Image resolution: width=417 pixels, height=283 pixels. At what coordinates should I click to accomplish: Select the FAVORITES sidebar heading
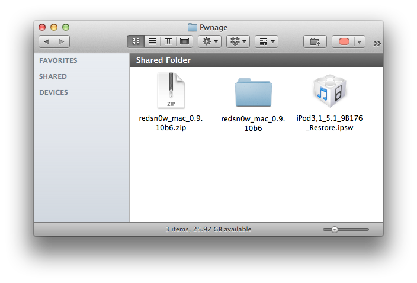tap(58, 60)
